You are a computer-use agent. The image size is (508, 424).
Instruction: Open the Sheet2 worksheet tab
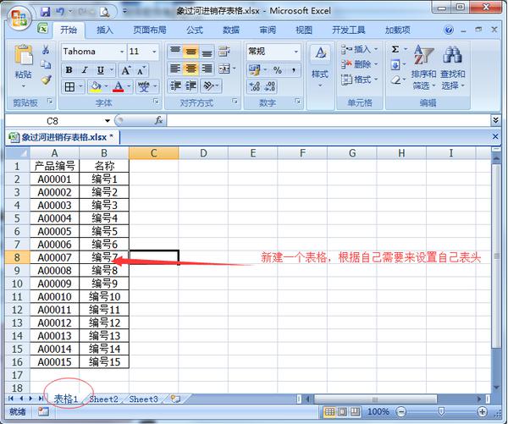(x=103, y=399)
